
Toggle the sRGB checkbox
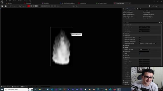click(x=140, y=54)
